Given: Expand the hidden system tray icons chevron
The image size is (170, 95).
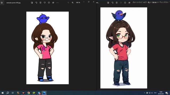Looking at the screenshot, I should (x=144, y=93).
